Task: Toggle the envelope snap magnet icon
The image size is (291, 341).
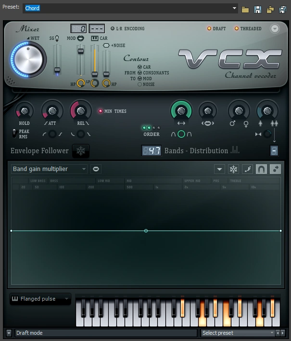Action: [x=261, y=169]
